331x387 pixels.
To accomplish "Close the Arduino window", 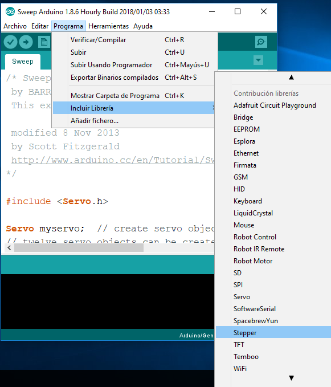I will [264, 11].
